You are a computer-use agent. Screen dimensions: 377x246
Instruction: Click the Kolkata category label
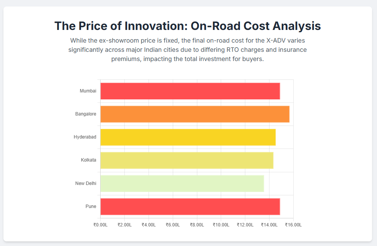89,160
